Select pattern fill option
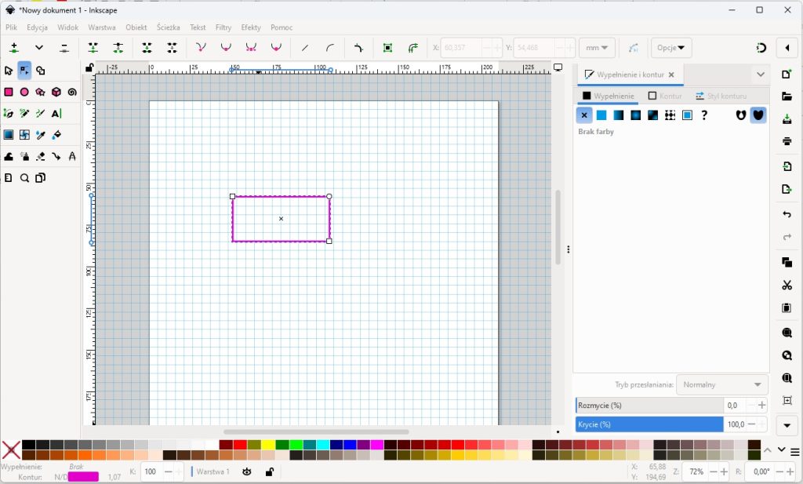This screenshot has height=484, width=803. click(670, 115)
